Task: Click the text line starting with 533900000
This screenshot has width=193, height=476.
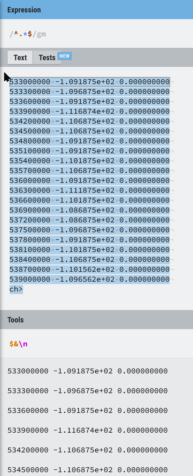Action: coord(89,112)
